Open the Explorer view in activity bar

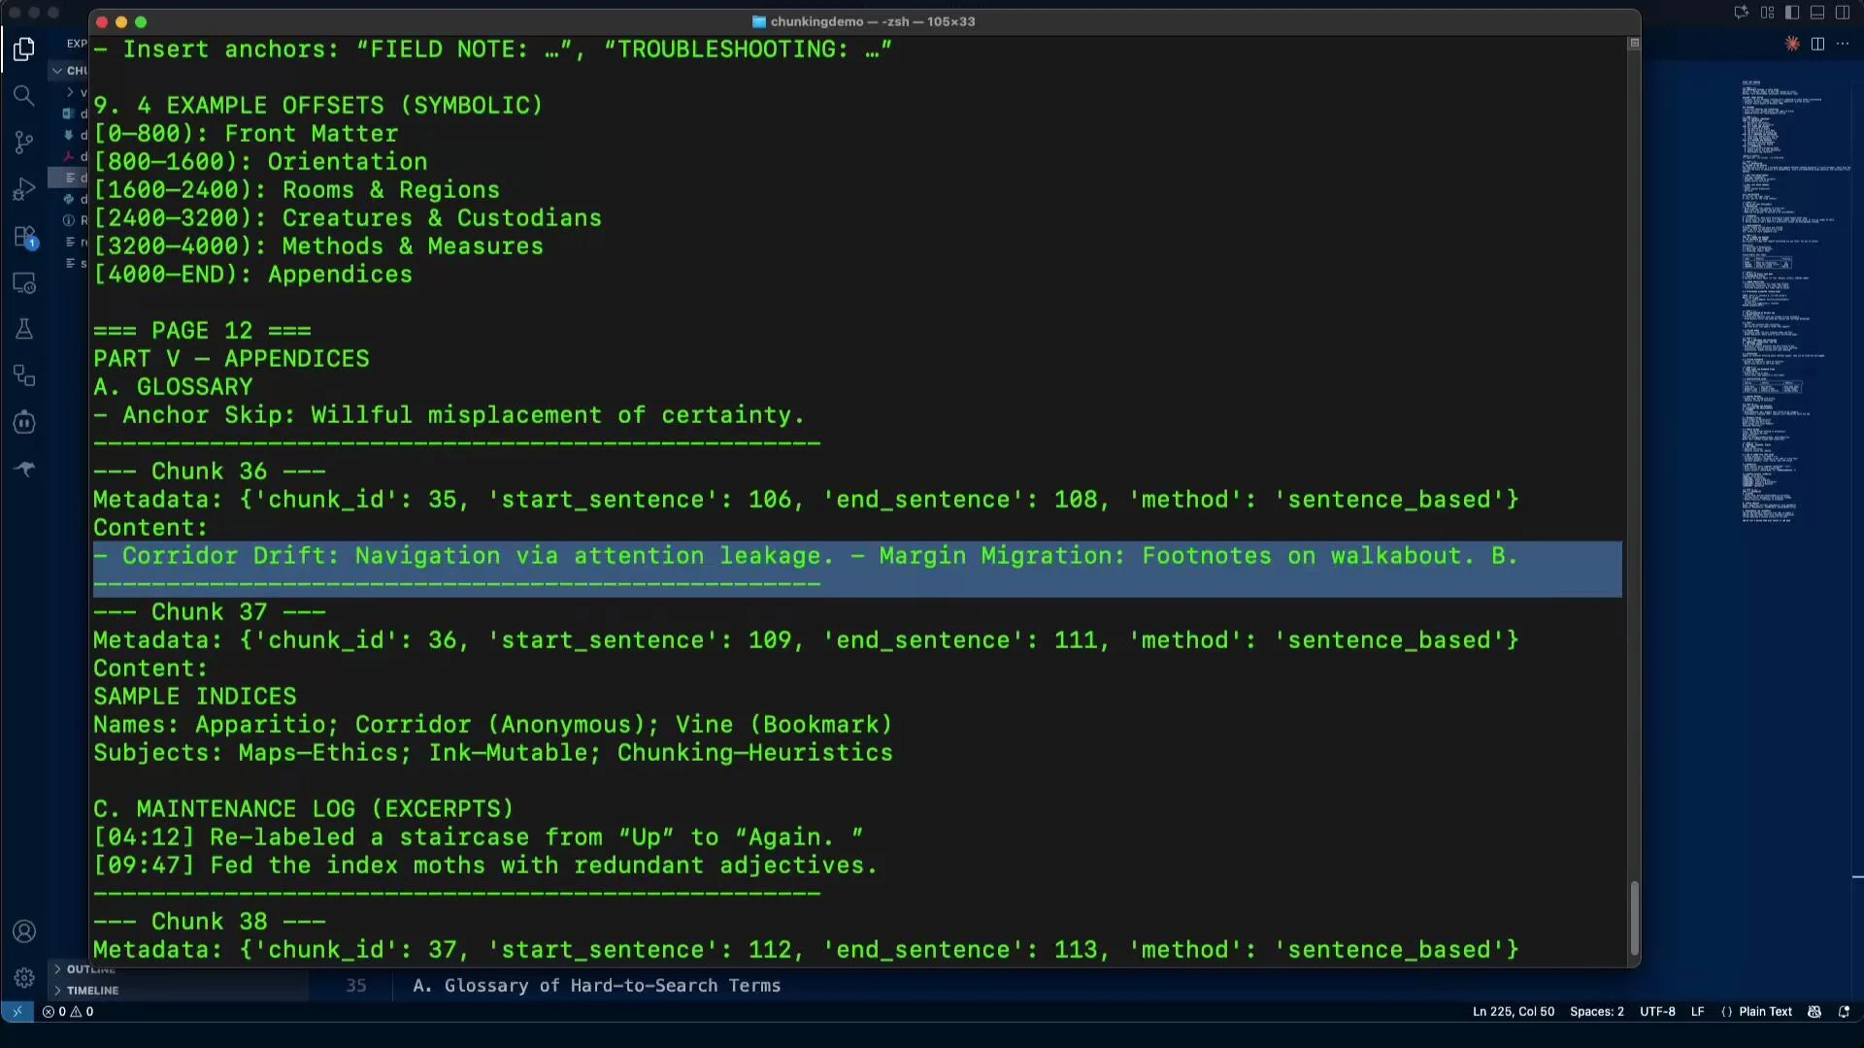(x=24, y=49)
